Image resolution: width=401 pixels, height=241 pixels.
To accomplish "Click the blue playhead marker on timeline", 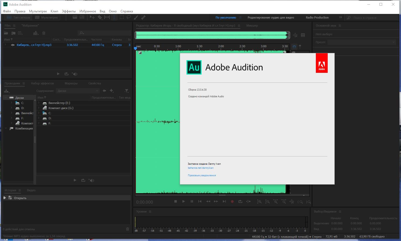I will 136,48.
